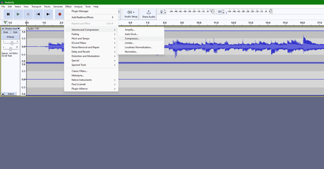Select Limiter effect
The image size is (324, 169).
click(x=141, y=43)
